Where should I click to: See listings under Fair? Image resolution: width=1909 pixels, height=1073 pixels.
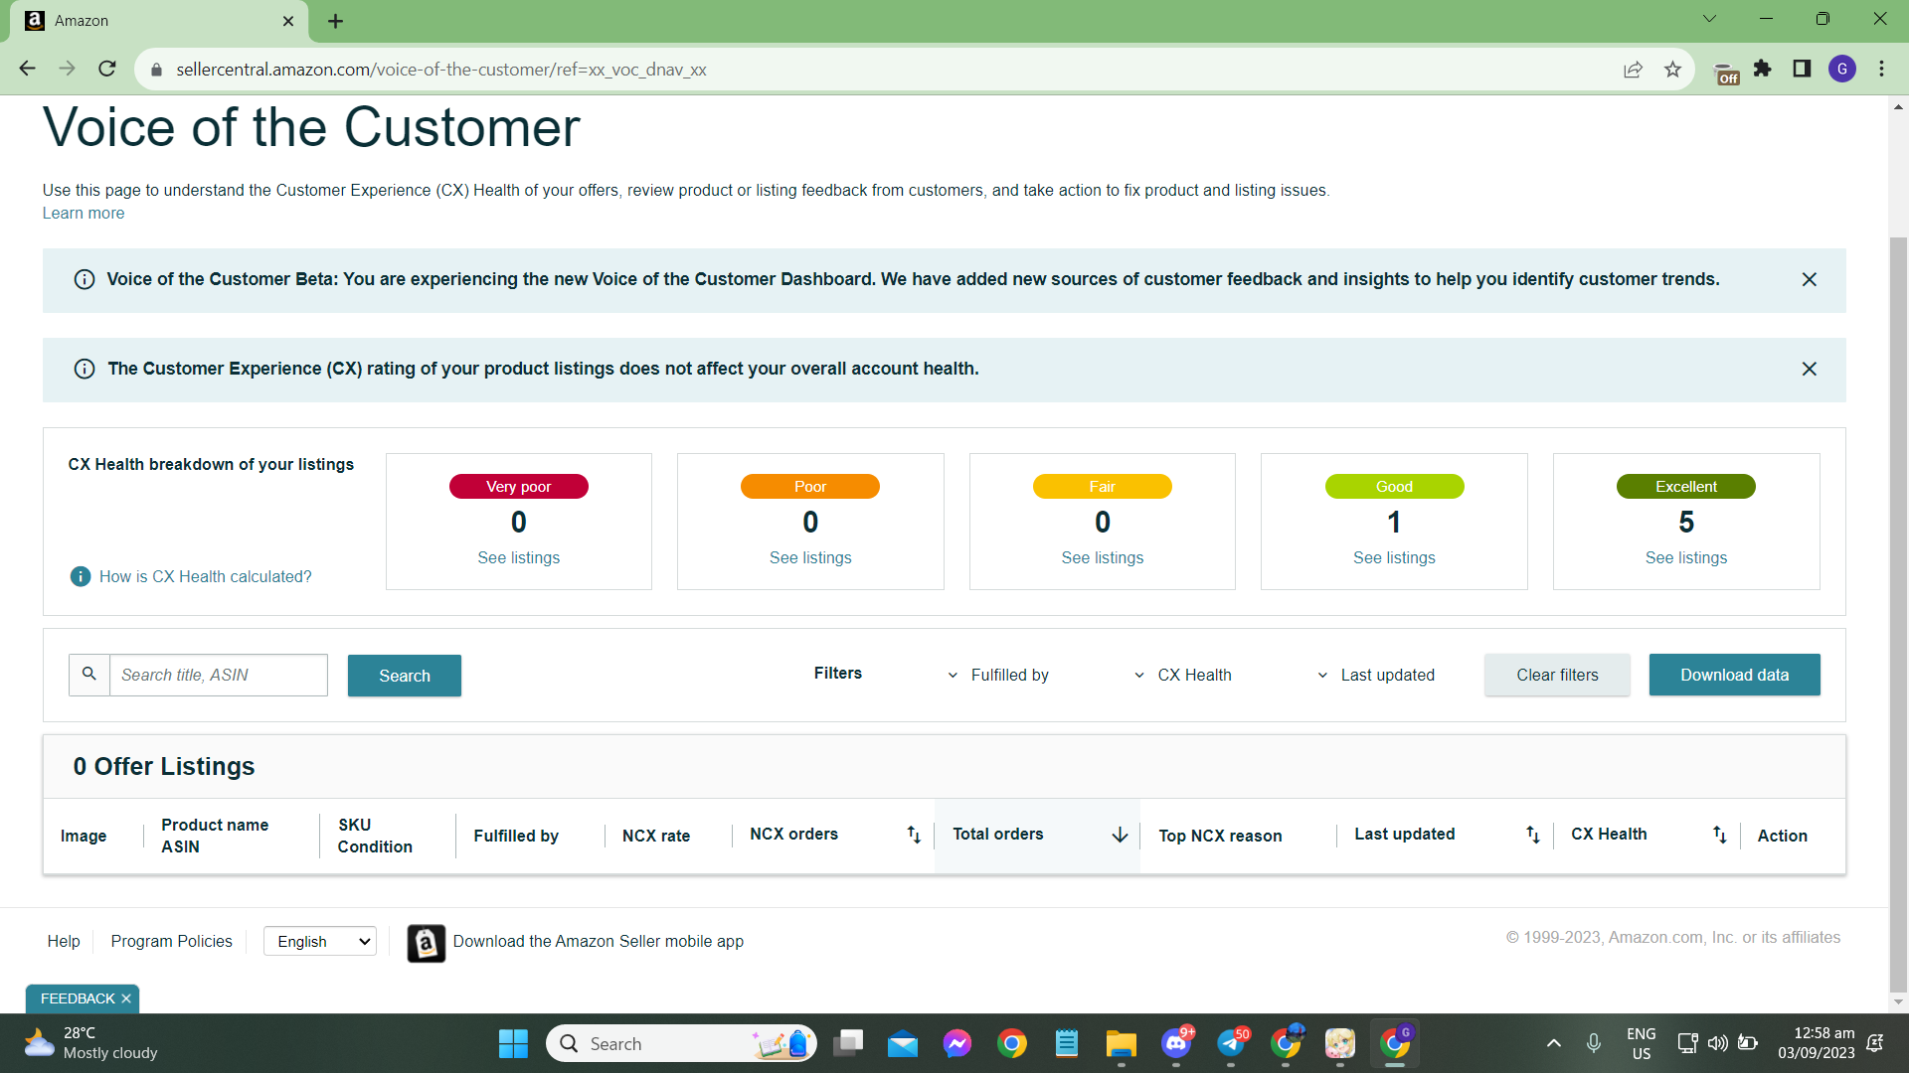[x=1102, y=557]
